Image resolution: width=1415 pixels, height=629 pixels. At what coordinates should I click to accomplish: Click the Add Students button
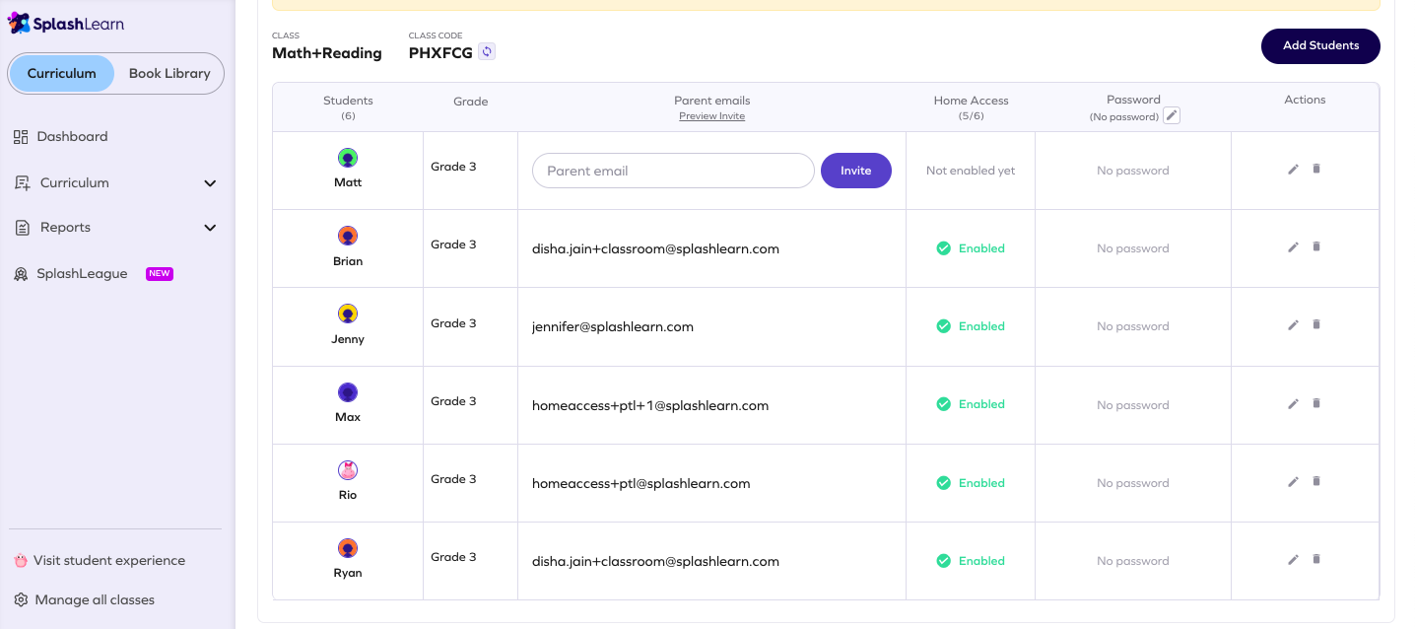click(1320, 45)
